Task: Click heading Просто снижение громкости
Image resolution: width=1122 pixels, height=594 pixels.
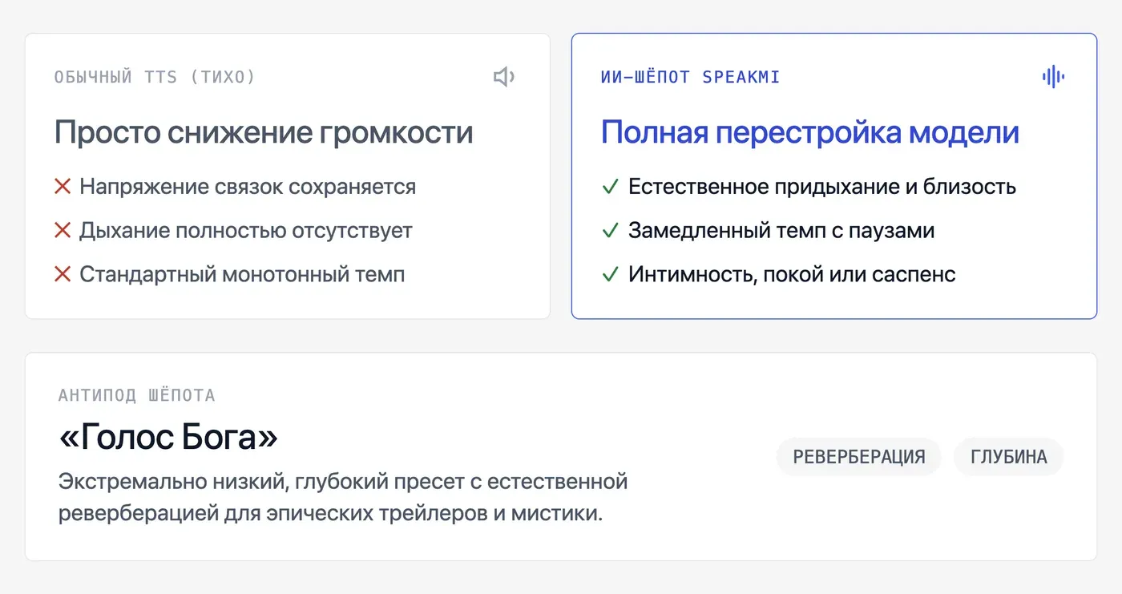Action: pyautogui.click(x=264, y=132)
